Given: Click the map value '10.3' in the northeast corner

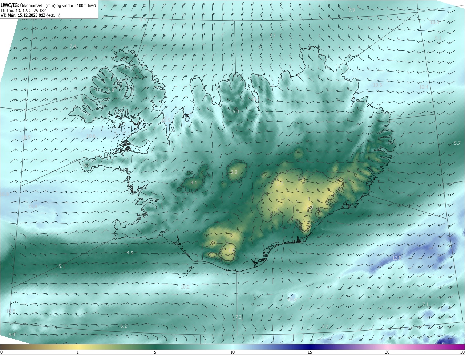Looking at the screenshot, I should 434,22.
